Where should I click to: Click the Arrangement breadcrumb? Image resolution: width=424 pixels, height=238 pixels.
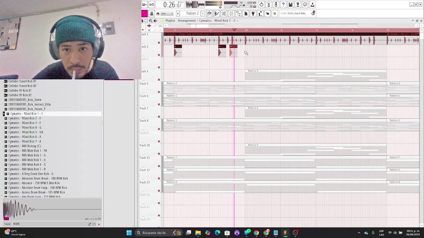coord(186,20)
